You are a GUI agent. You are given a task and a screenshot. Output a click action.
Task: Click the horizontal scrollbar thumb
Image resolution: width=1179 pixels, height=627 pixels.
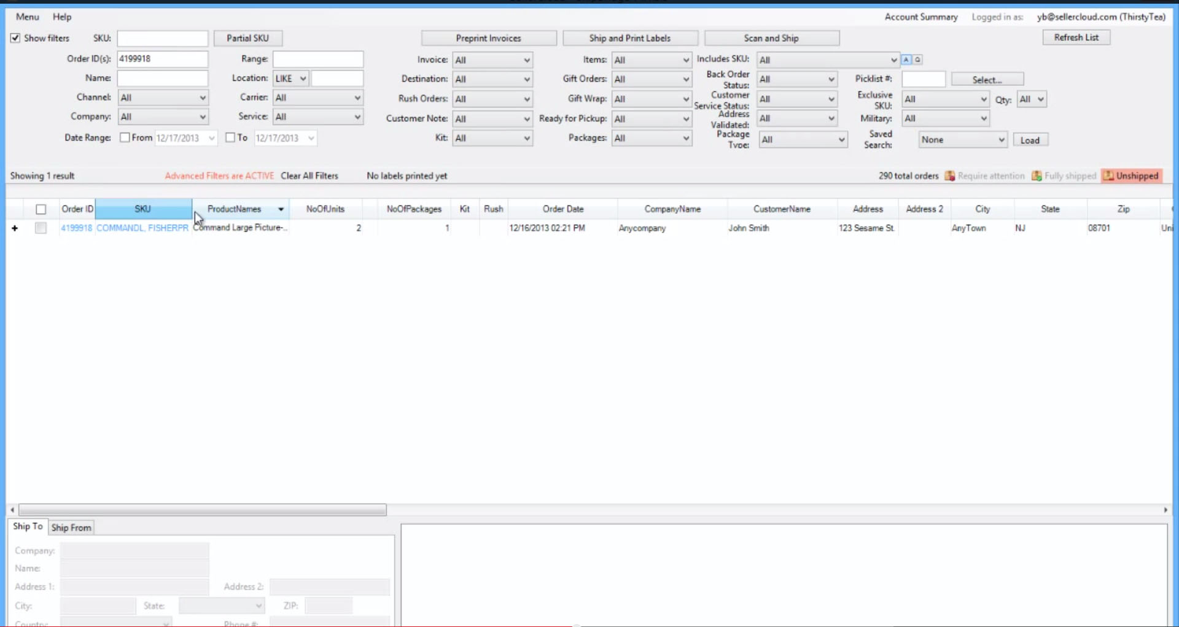pyautogui.click(x=203, y=510)
